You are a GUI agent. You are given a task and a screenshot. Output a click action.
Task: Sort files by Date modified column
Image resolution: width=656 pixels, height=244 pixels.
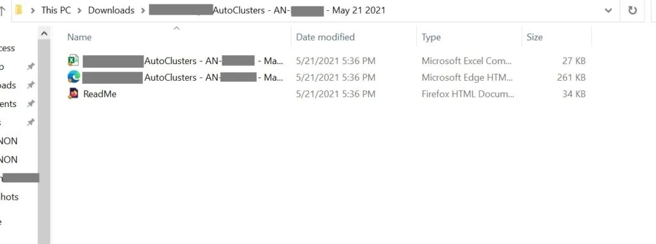coord(325,37)
